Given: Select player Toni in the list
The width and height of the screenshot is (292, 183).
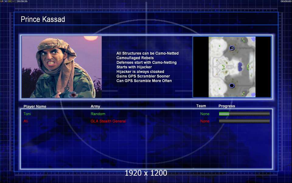Looking at the screenshot, I should pos(27,114).
